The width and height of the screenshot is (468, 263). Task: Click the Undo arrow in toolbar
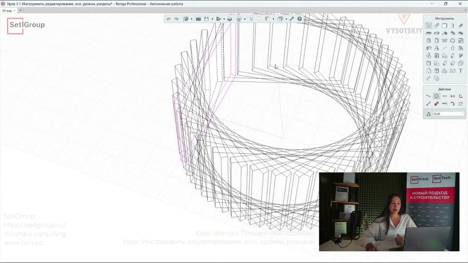pyautogui.click(x=169, y=19)
